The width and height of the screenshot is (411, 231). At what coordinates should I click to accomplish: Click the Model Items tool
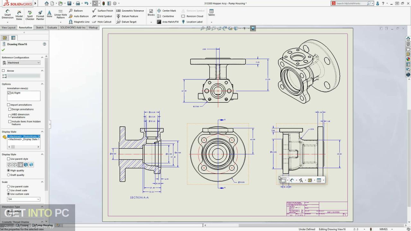pyautogui.click(x=19, y=14)
